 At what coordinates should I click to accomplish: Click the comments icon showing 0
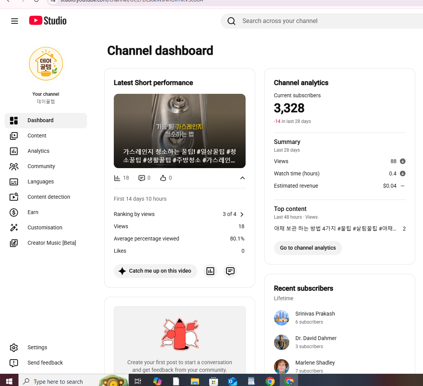(x=142, y=178)
